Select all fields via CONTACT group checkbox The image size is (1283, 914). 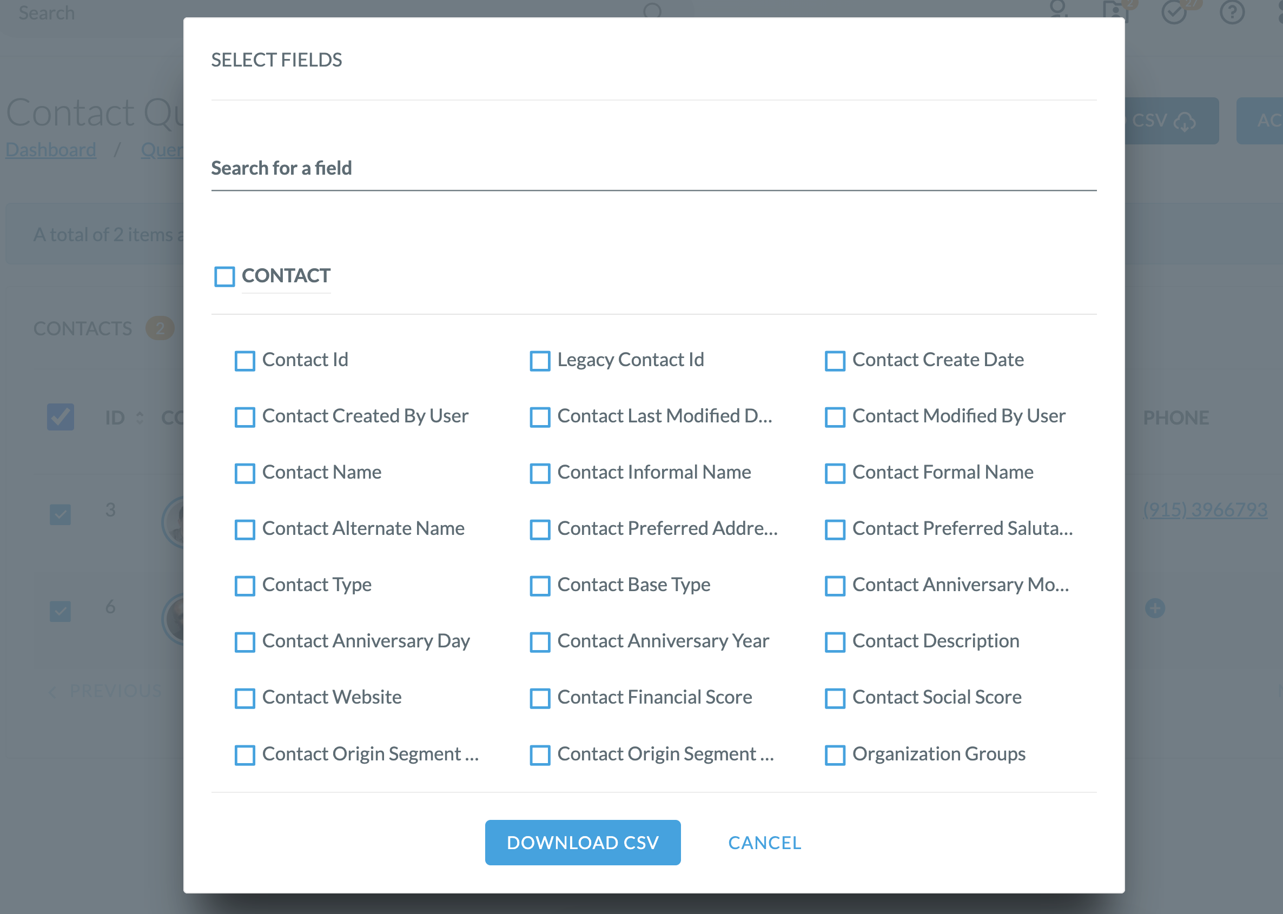click(224, 276)
